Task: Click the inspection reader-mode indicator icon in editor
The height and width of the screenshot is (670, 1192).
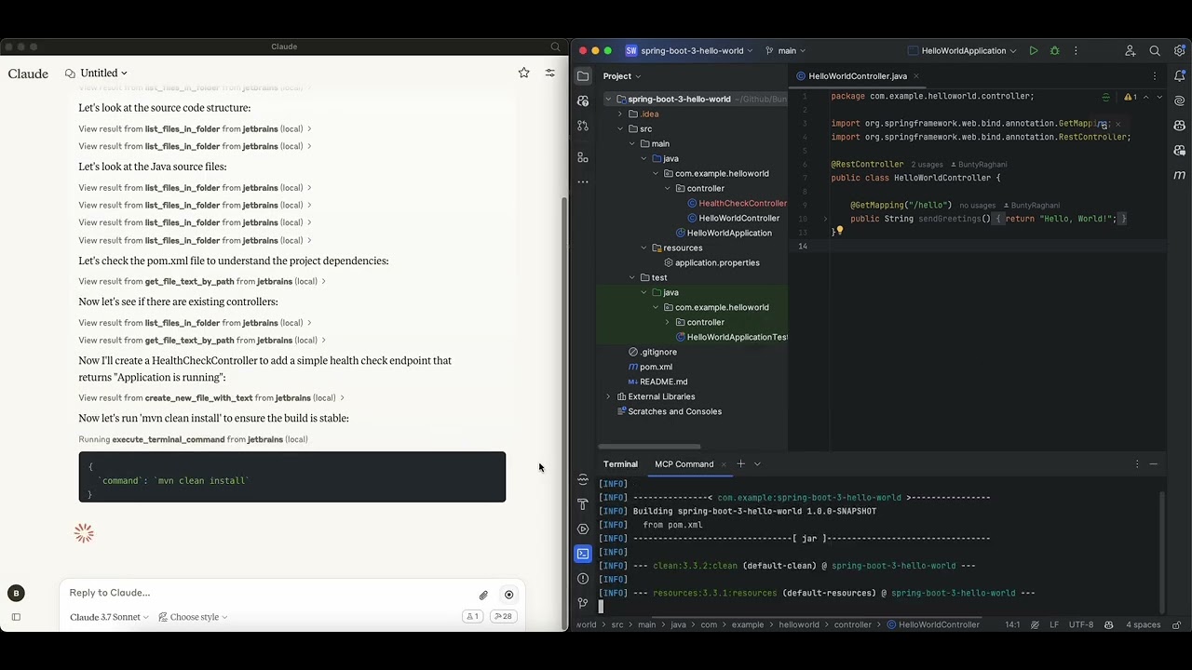Action: [x=1105, y=97]
